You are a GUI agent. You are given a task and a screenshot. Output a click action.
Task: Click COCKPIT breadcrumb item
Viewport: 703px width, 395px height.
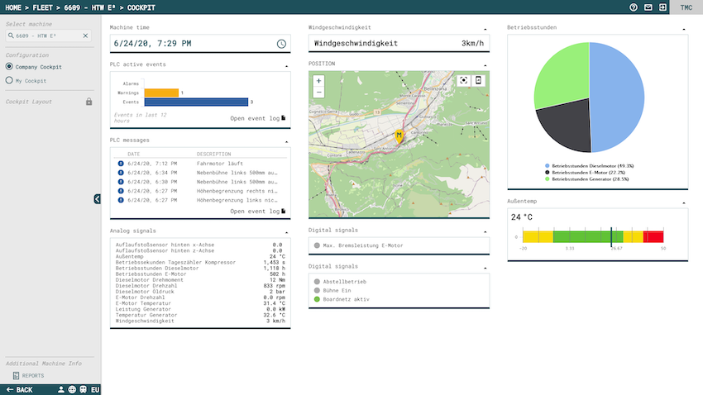click(141, 7)
